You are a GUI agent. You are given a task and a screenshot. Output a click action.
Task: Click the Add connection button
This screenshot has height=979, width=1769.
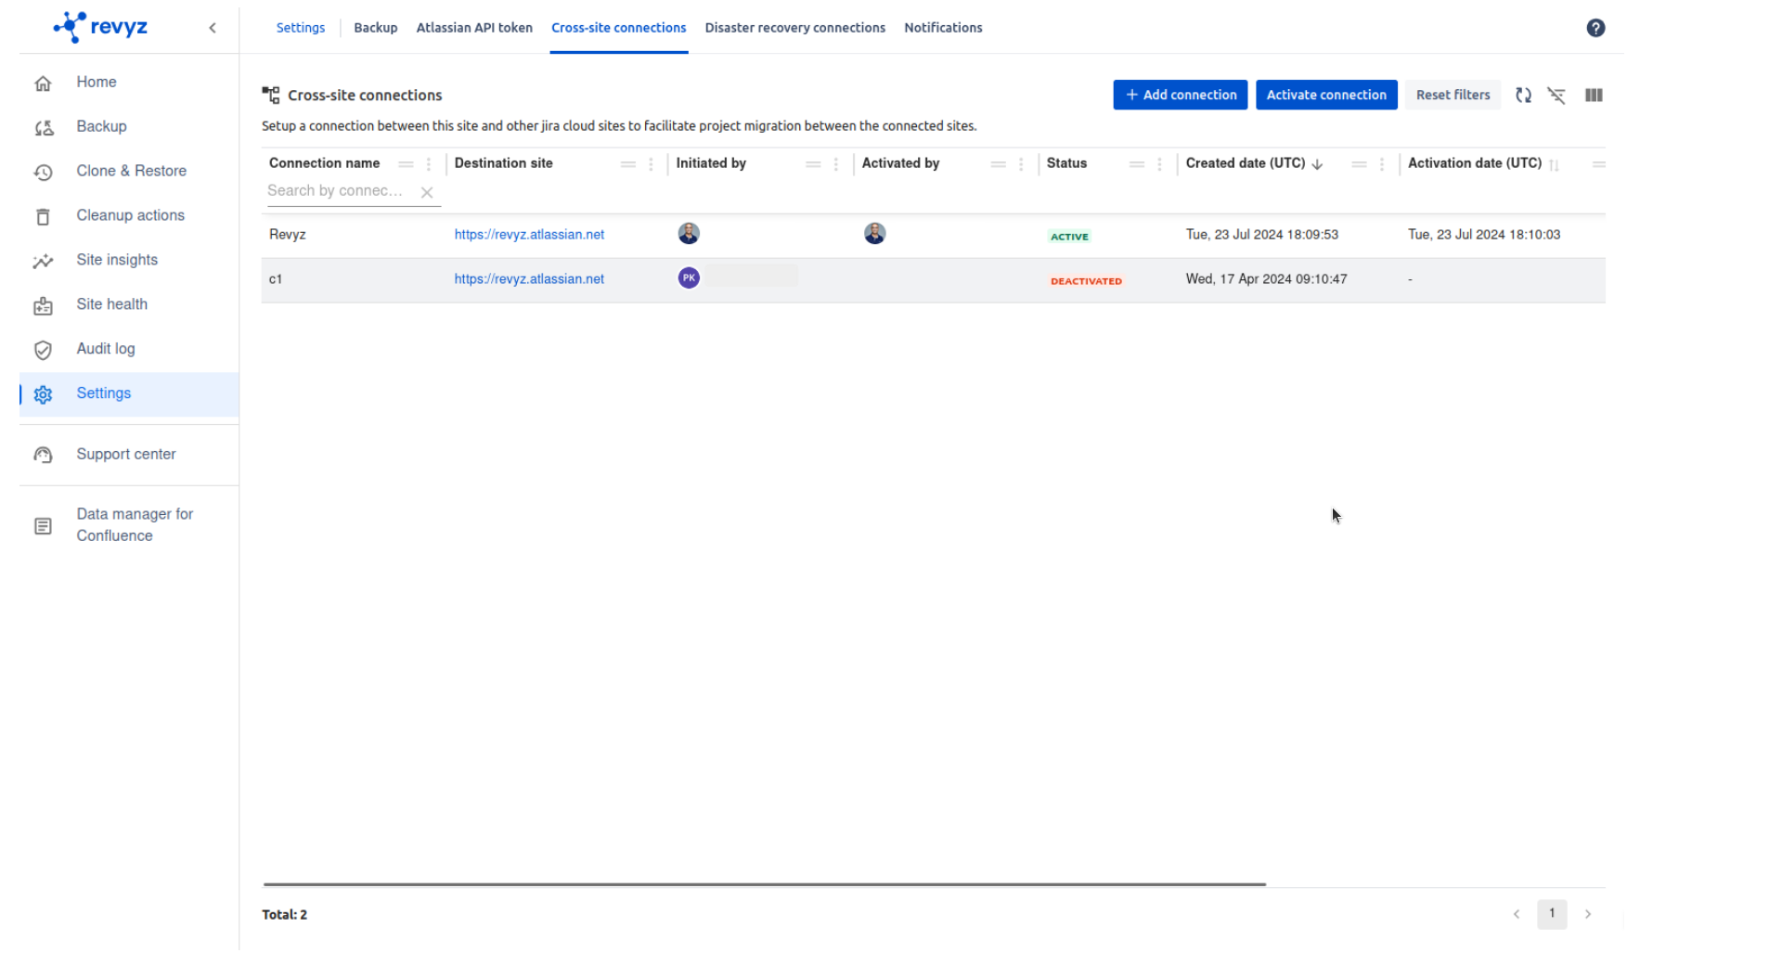(x=1180, y=95)
